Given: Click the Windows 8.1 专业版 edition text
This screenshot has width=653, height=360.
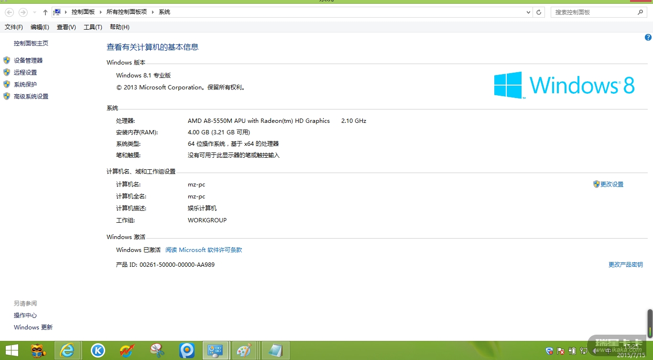Looking at the screenshot, I should 143,76.
